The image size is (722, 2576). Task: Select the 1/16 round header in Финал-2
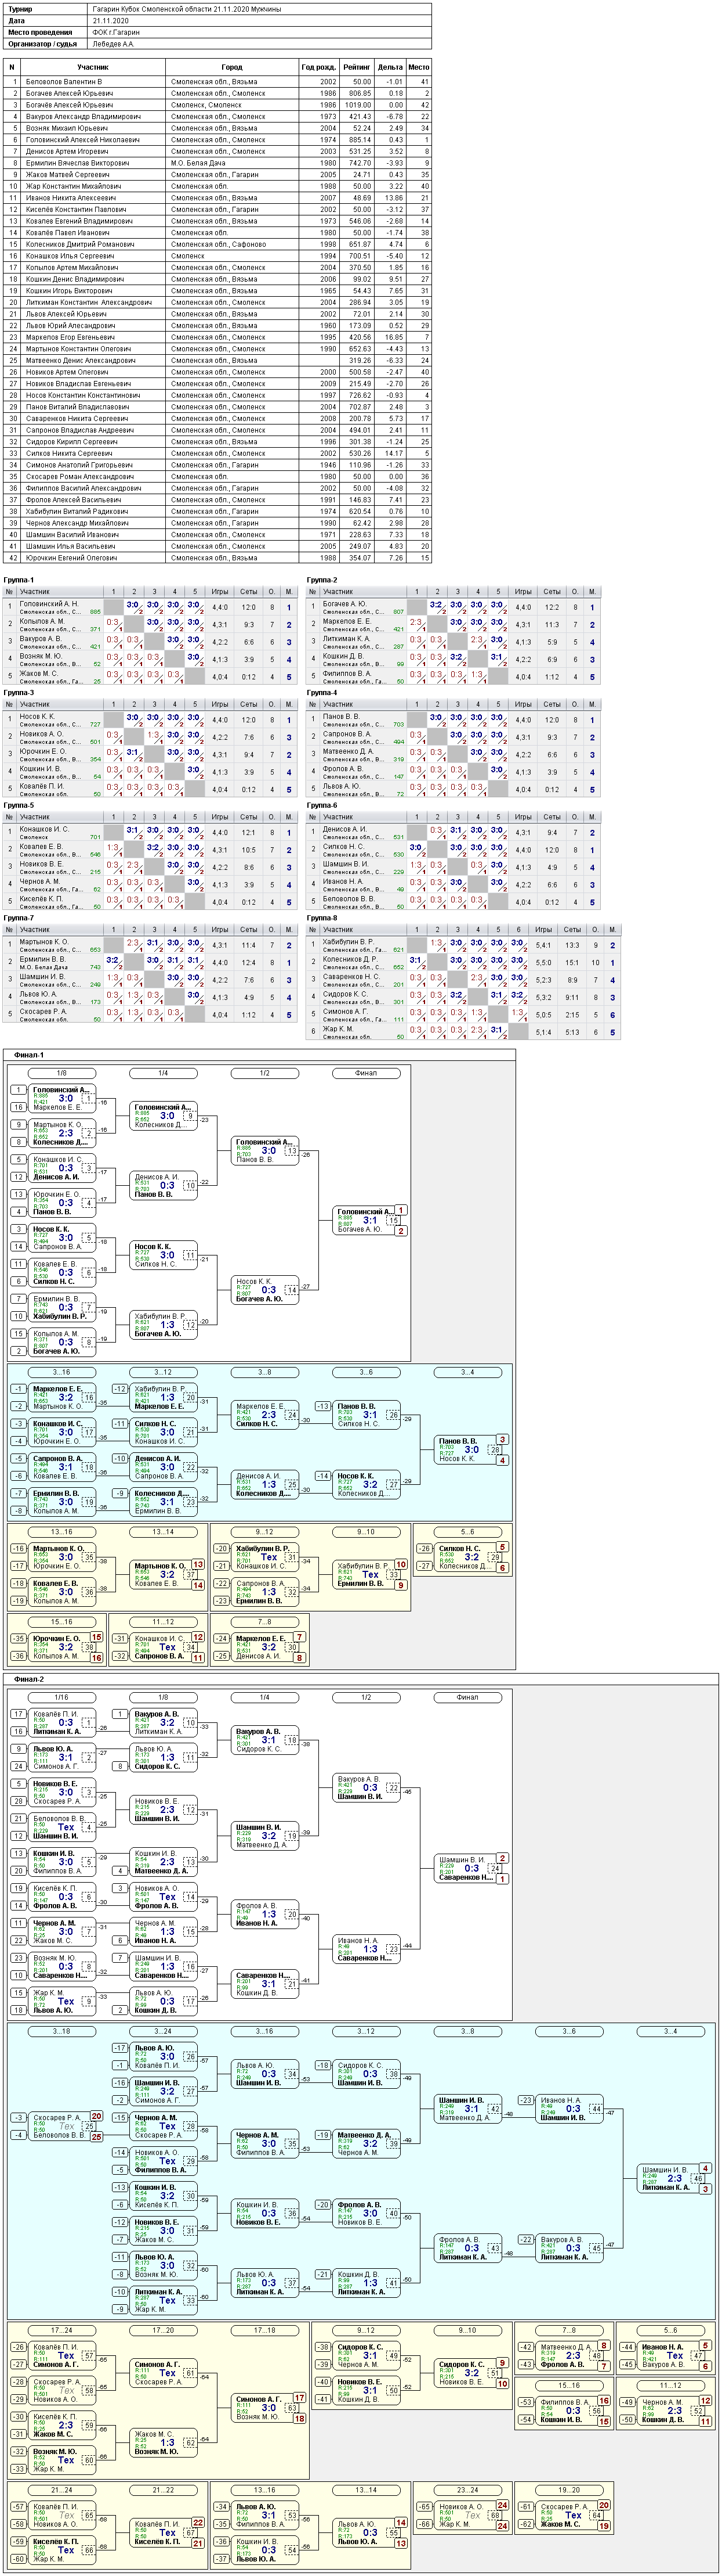pos(62,1697)
